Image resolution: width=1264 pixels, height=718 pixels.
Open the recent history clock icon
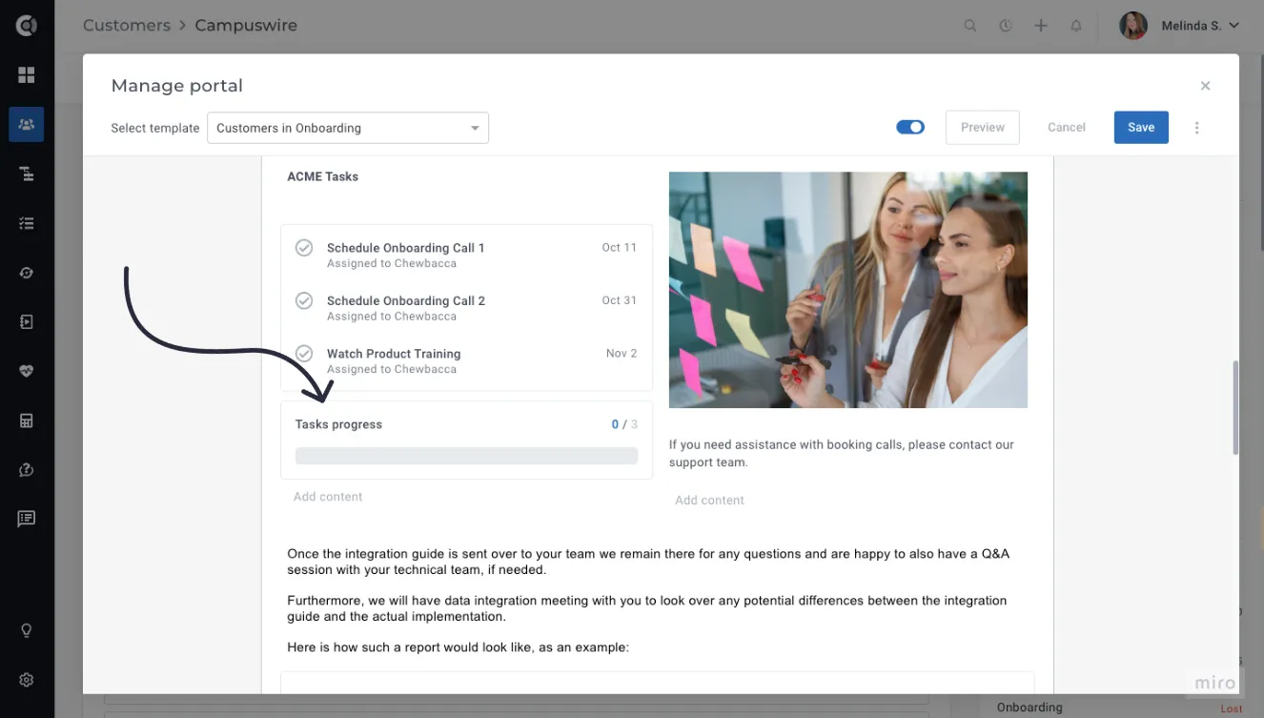[x=1006, y=26]
